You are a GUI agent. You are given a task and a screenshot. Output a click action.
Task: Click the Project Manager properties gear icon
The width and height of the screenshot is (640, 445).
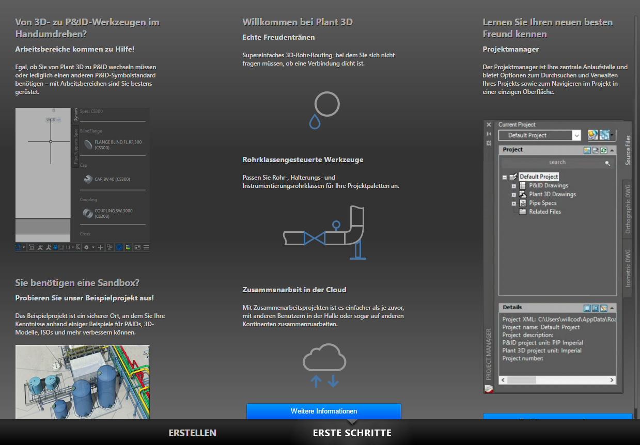489,142
